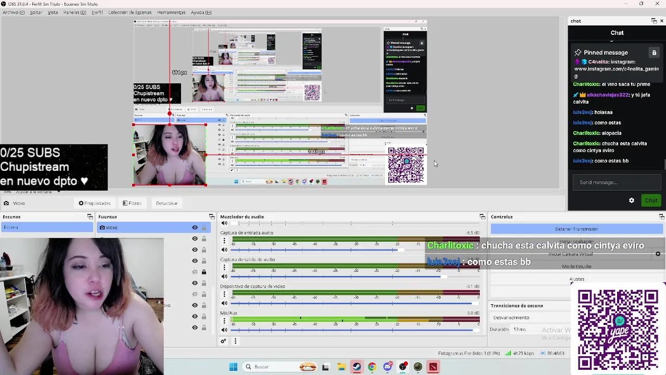Open virtual camera settings gear
This screenshot has height=375, width=666.
658,254
